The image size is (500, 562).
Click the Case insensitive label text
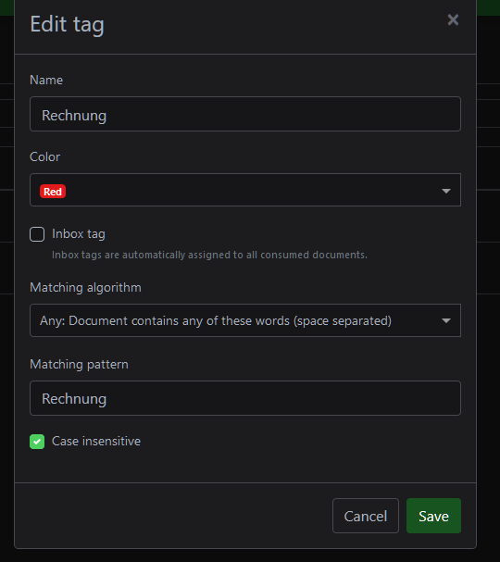(x=96, y=442)
